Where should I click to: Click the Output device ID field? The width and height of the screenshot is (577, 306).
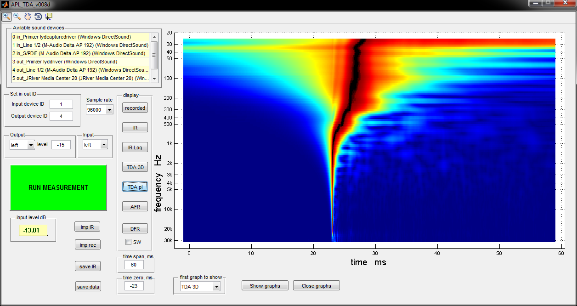61,116
